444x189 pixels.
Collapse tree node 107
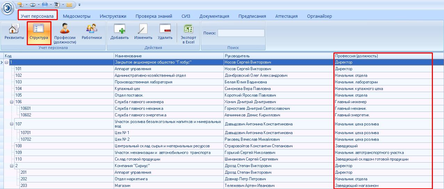(11, 124)
